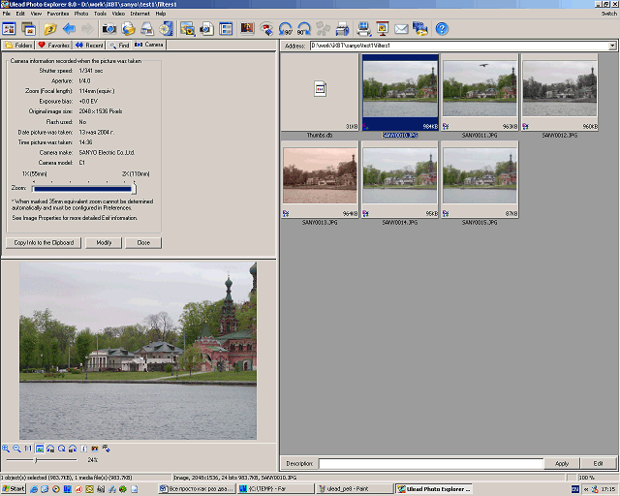Click the preview zoom slider at 24%
620x496 pixels.
point(36,460)
